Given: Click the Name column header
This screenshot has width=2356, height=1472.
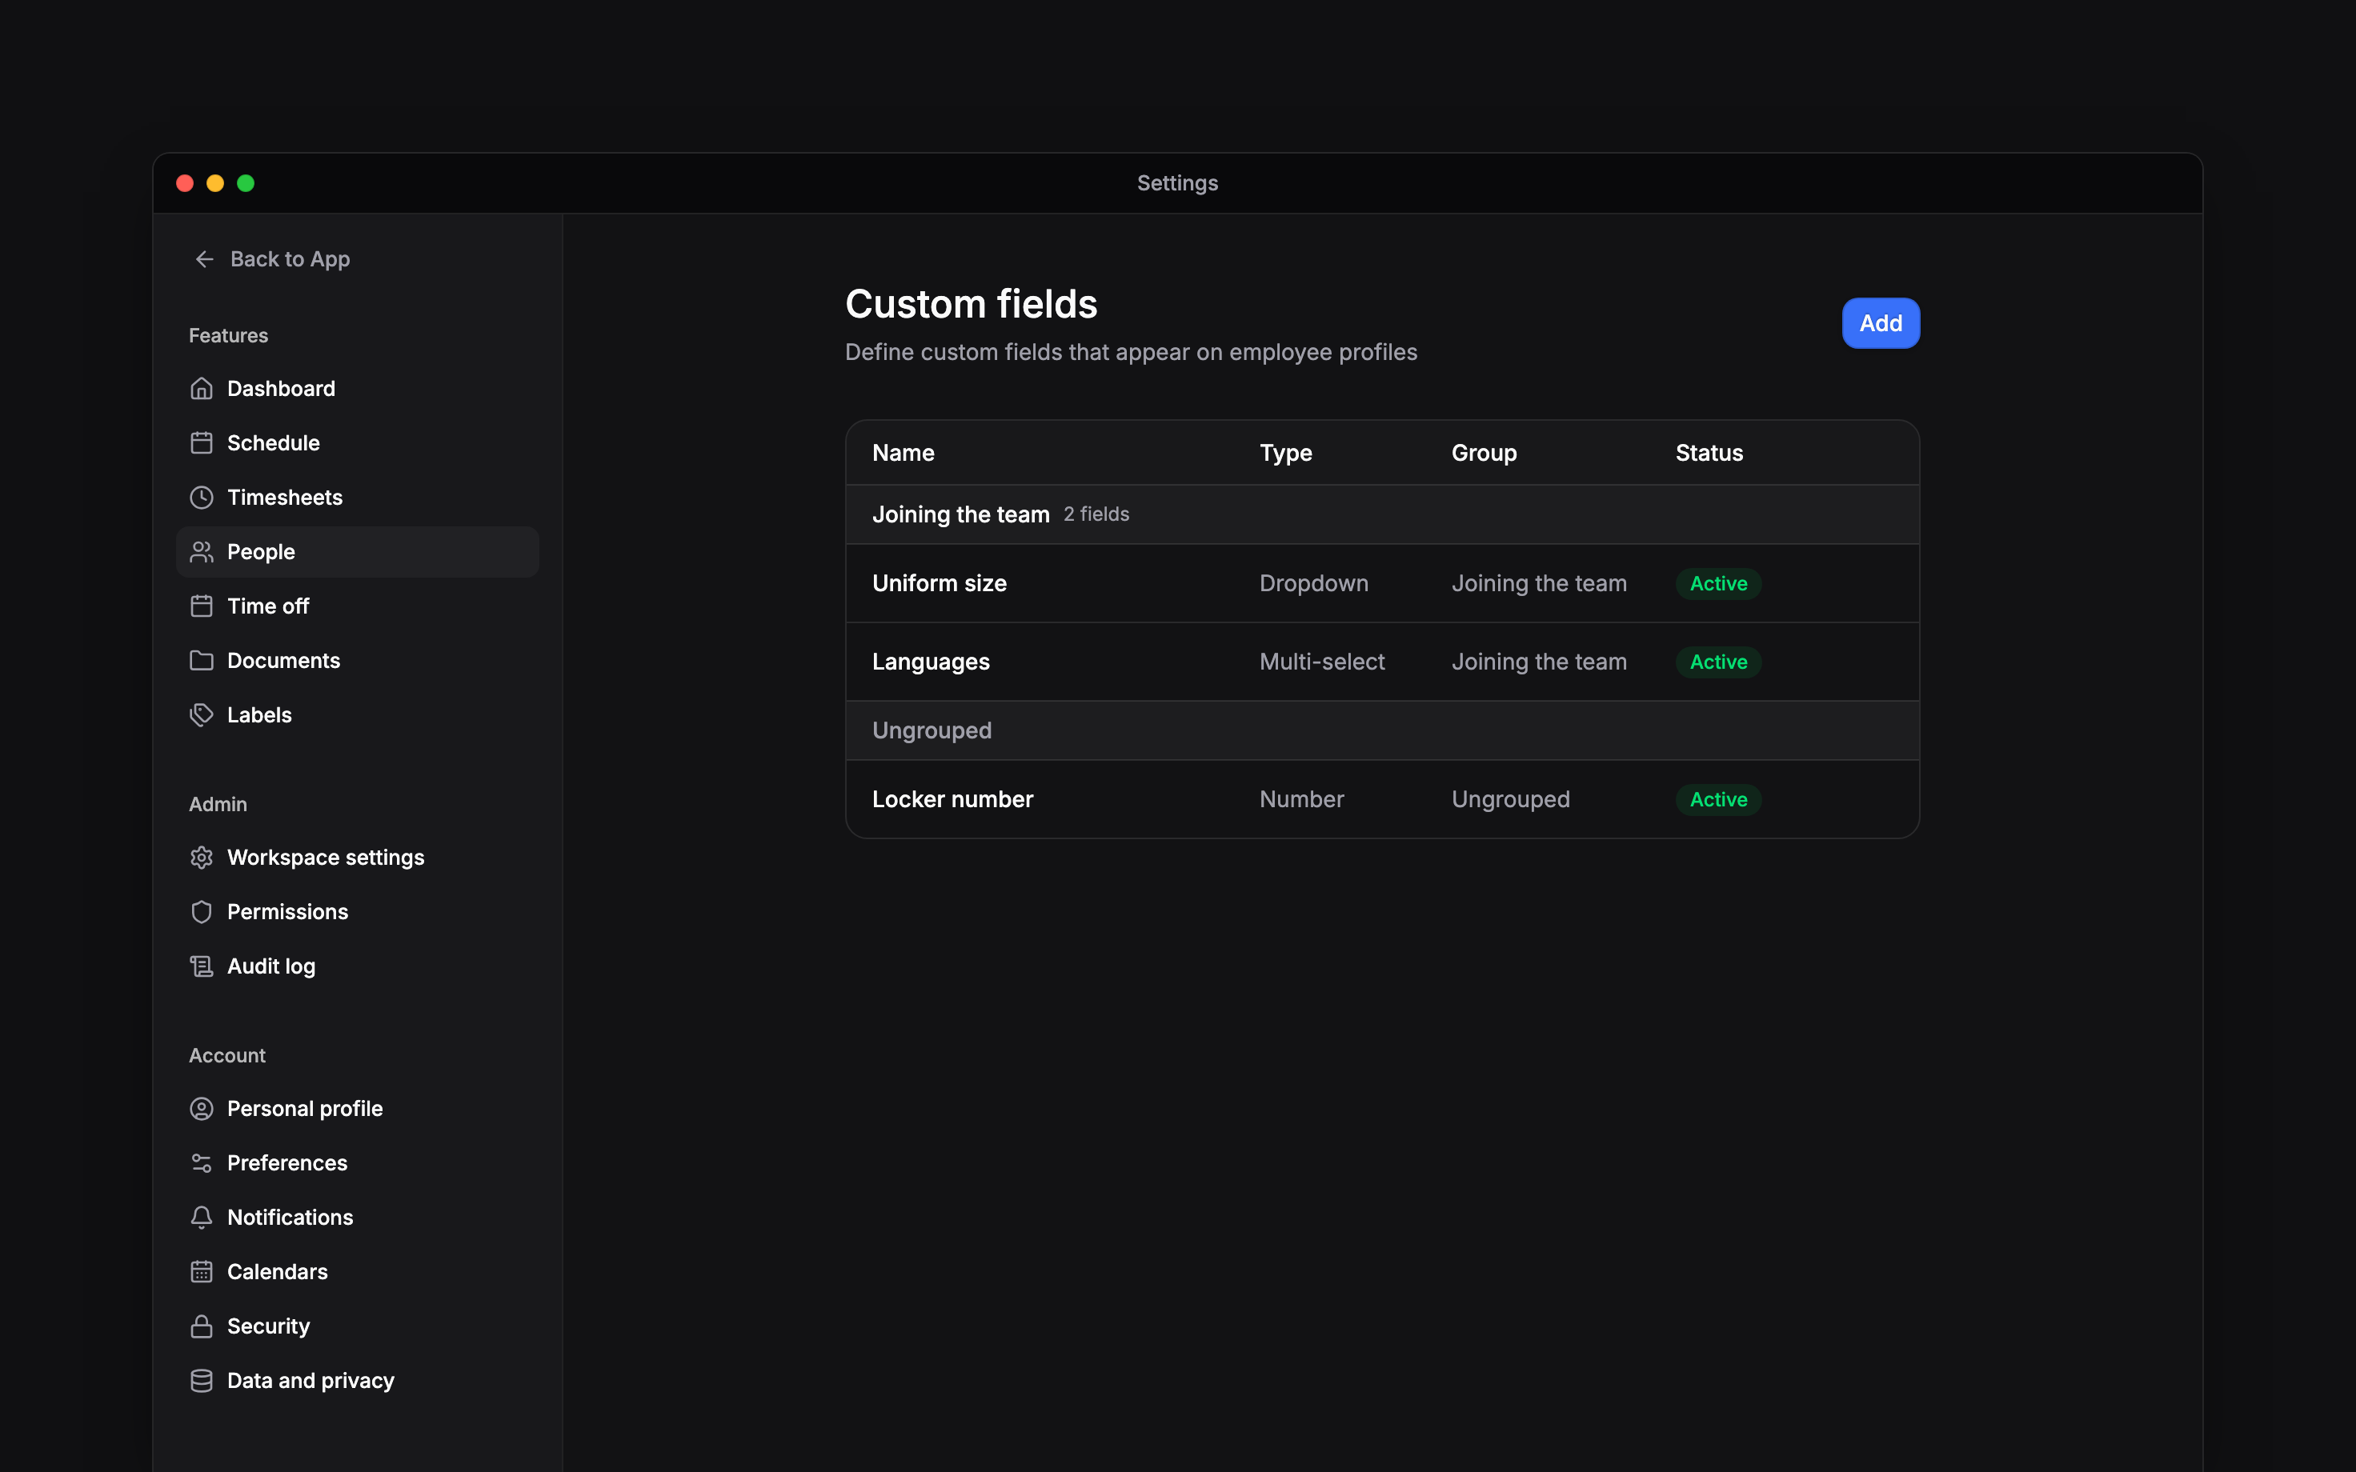Looking at the screenshot, I should click(x=903, y=453).
